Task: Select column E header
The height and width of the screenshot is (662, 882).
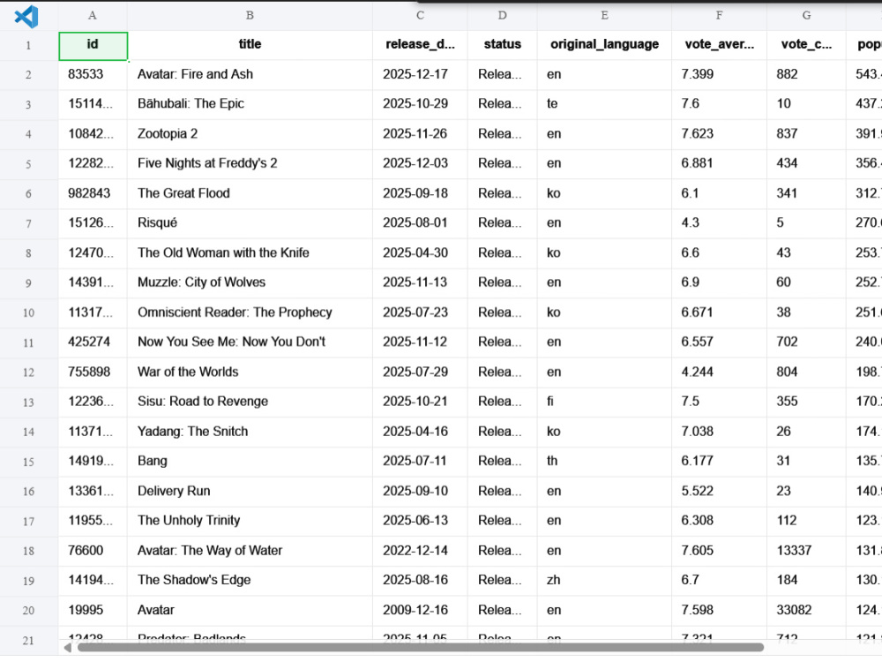Action: tap(604, 16)
